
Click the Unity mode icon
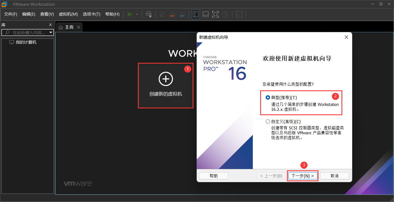[x=225, y=14]
